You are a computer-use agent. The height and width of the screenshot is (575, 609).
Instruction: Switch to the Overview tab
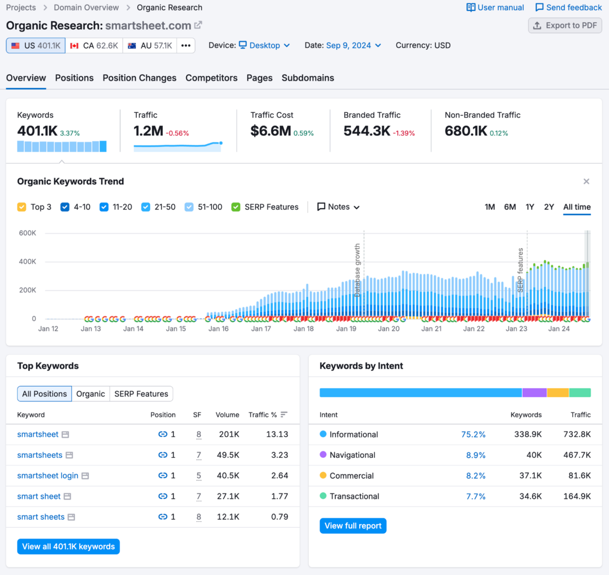26,78
